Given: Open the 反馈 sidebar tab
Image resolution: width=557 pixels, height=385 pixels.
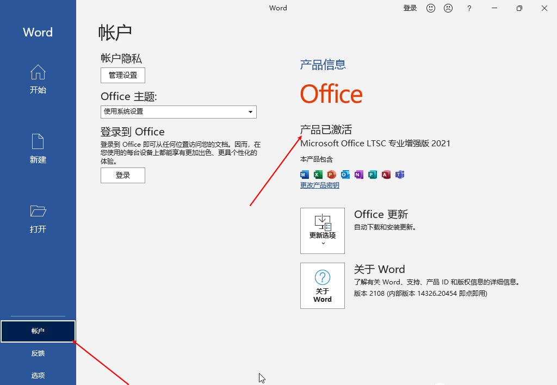Looking at the screenshot, I should 38,353.
